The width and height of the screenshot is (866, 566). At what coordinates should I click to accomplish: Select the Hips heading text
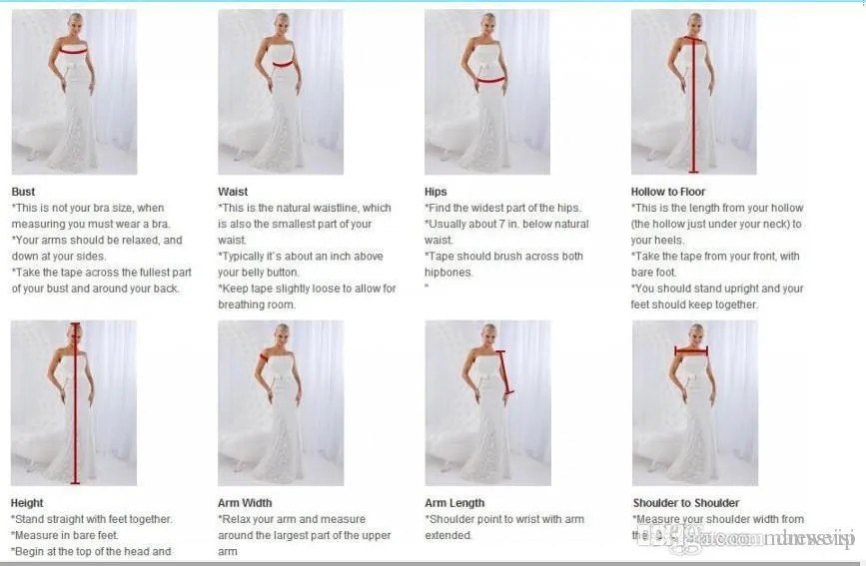click(x=435, y=192)
